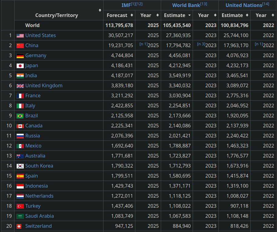Click the Canada flag icon

click(20, 126)
